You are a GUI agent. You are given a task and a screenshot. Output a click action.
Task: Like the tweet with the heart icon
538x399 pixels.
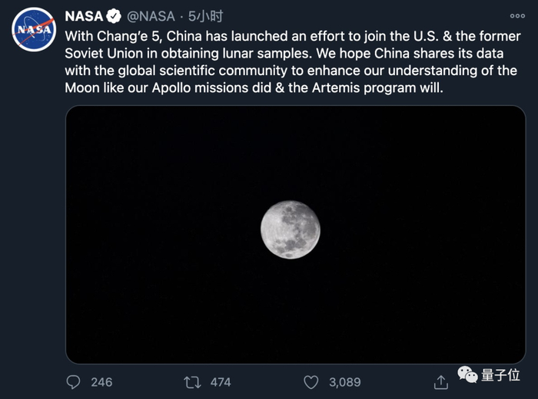click(311, 381)
